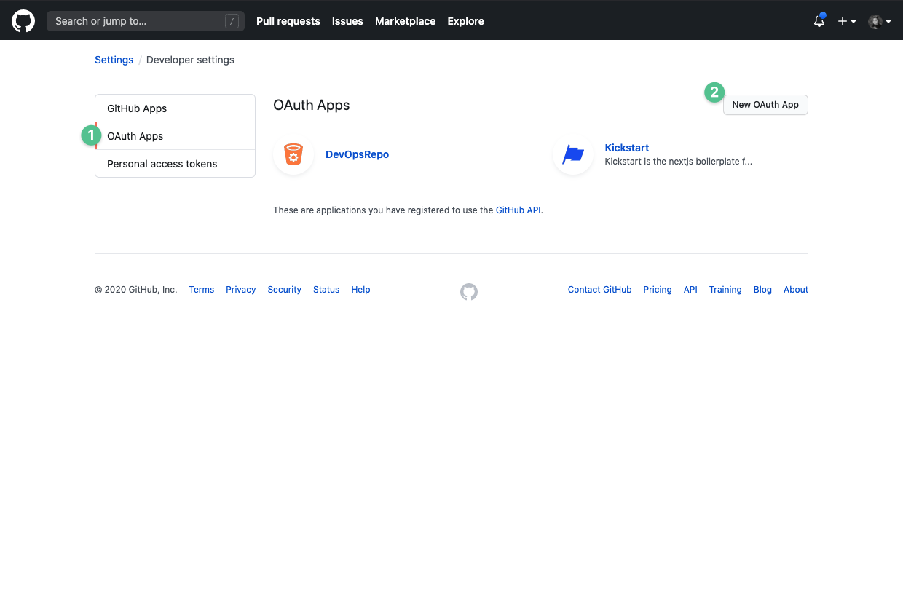Open the DevOpsRepo application link

(x=357, y=154)
